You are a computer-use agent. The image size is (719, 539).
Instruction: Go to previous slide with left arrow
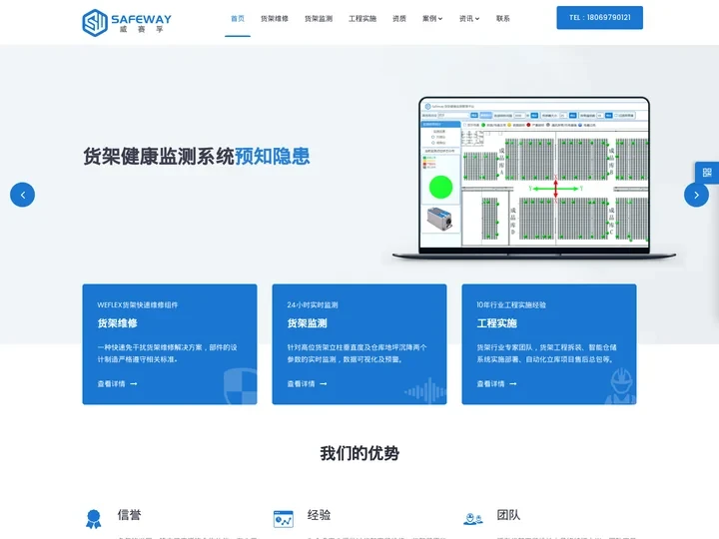(22, 195)
